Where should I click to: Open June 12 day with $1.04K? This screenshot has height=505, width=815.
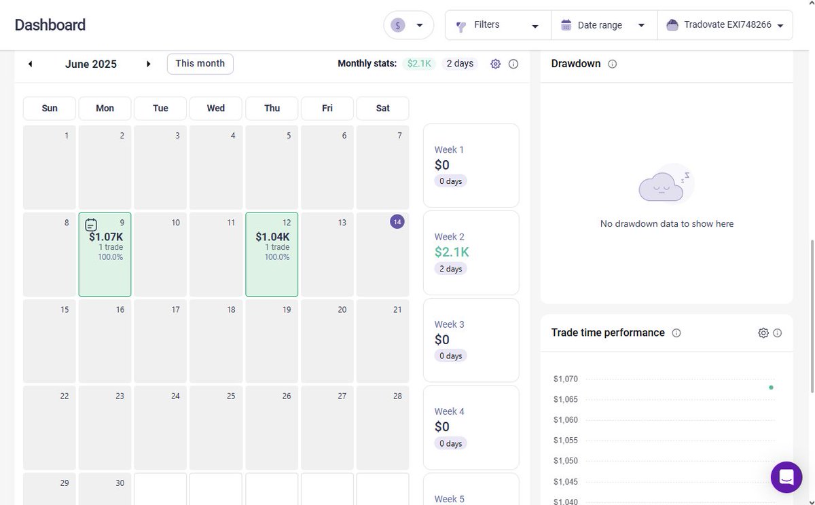(272, 255)
